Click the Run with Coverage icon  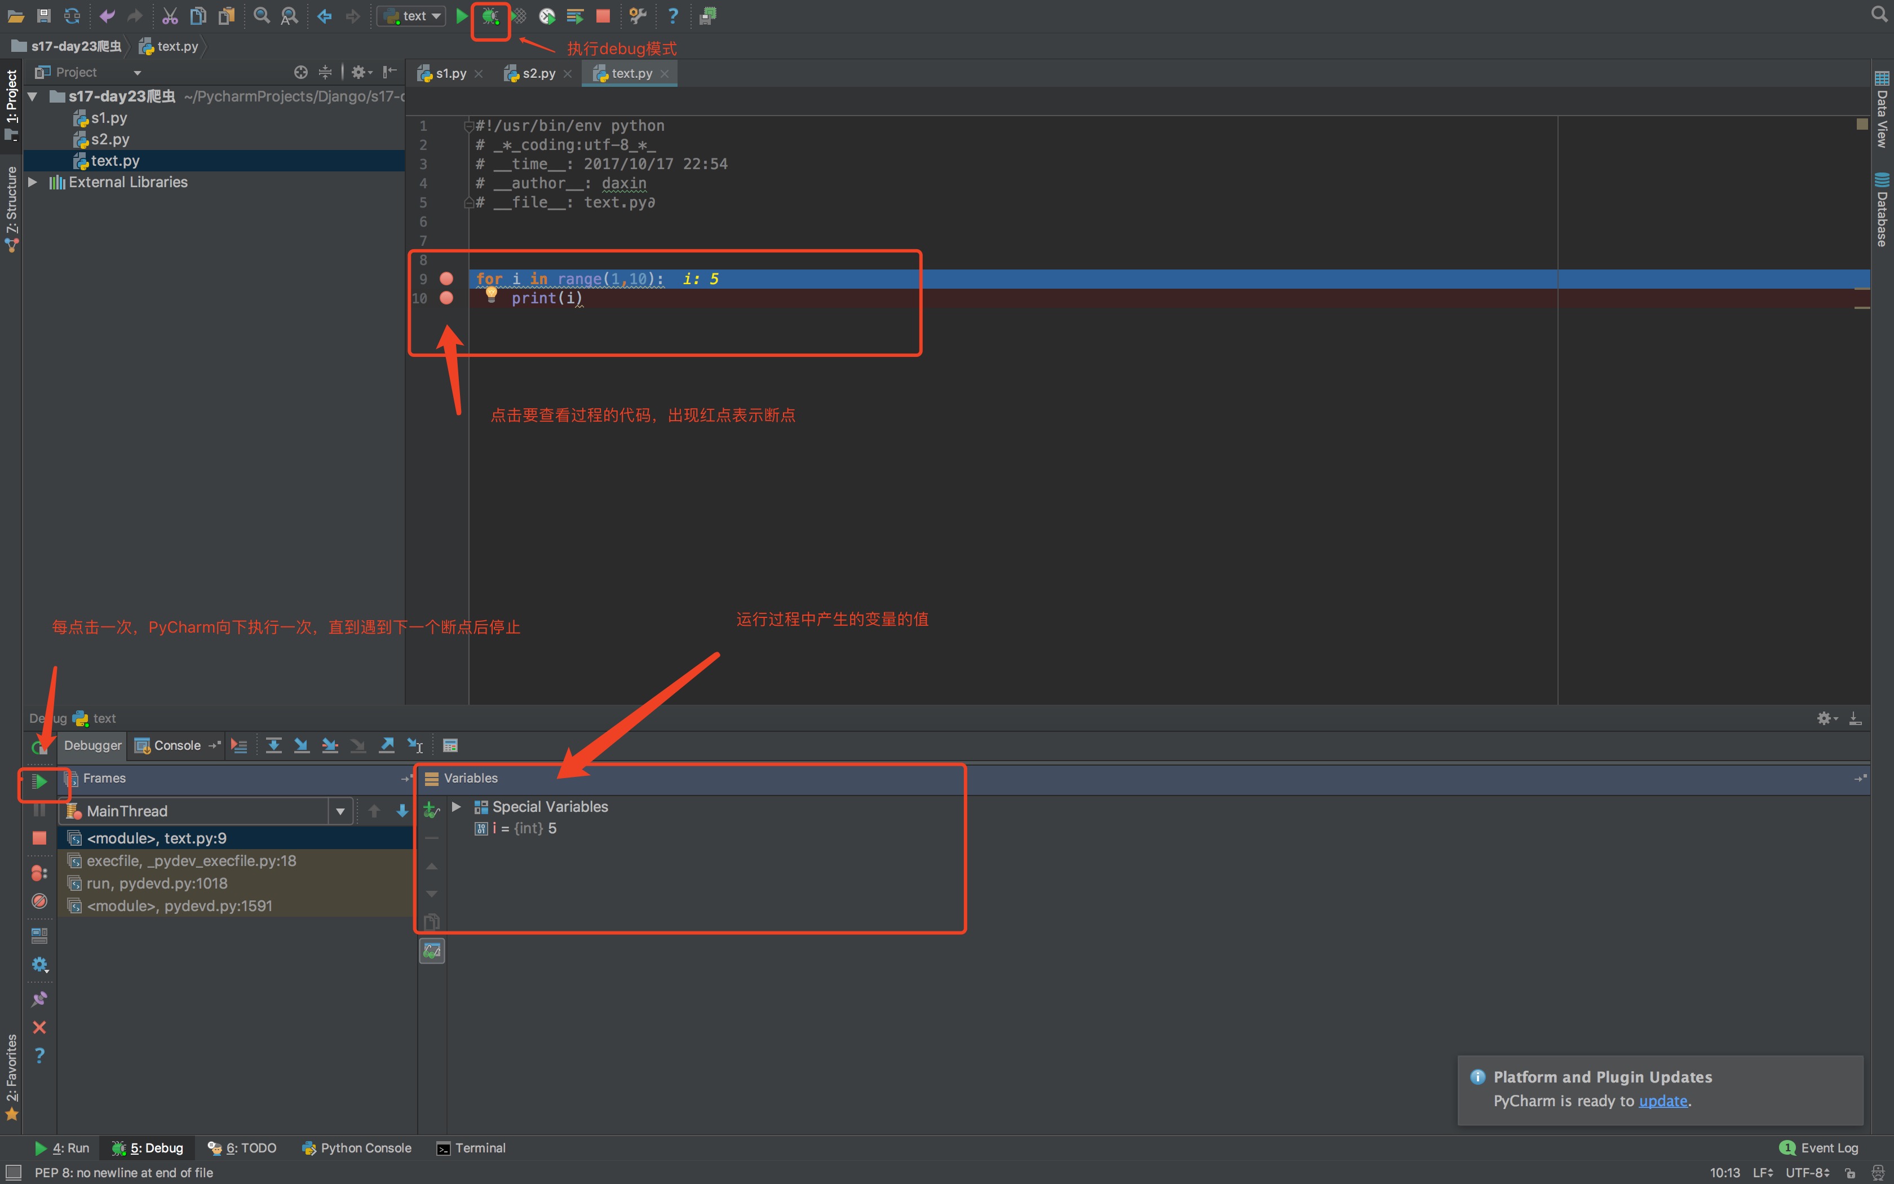(x=519, y=16)
